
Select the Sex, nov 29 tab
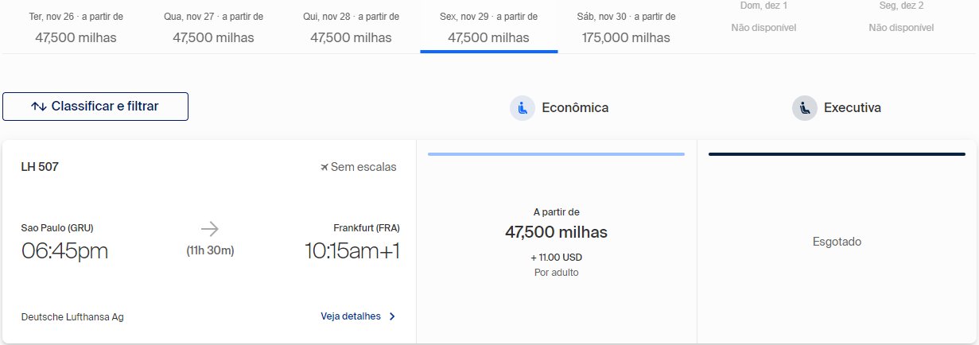(x=489, y=27)
